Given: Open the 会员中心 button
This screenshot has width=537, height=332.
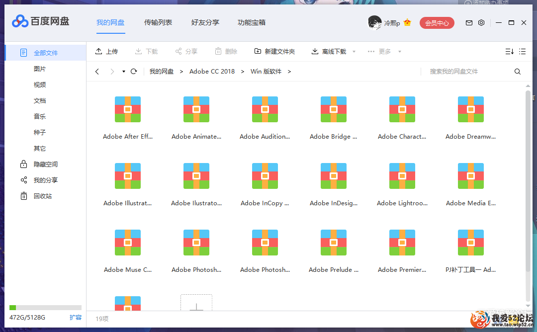Looking at the screenshot, I should tap(437, 23).
